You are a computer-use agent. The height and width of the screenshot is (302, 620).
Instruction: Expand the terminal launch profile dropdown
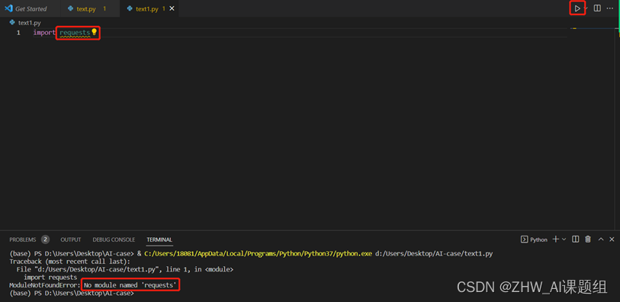(x=564, y=239)
